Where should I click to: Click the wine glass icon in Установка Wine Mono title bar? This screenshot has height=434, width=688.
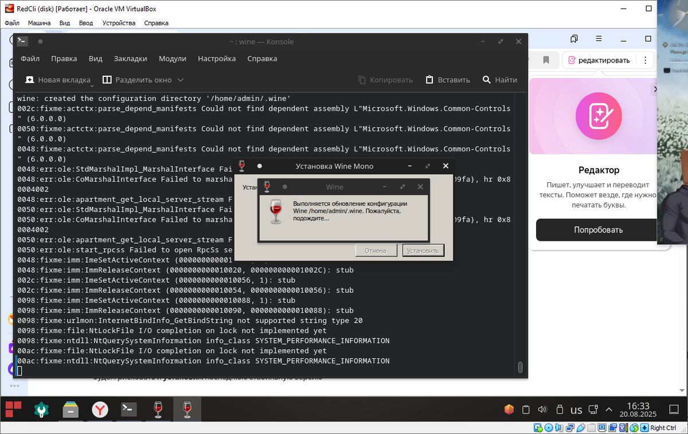tap(241, 166)
